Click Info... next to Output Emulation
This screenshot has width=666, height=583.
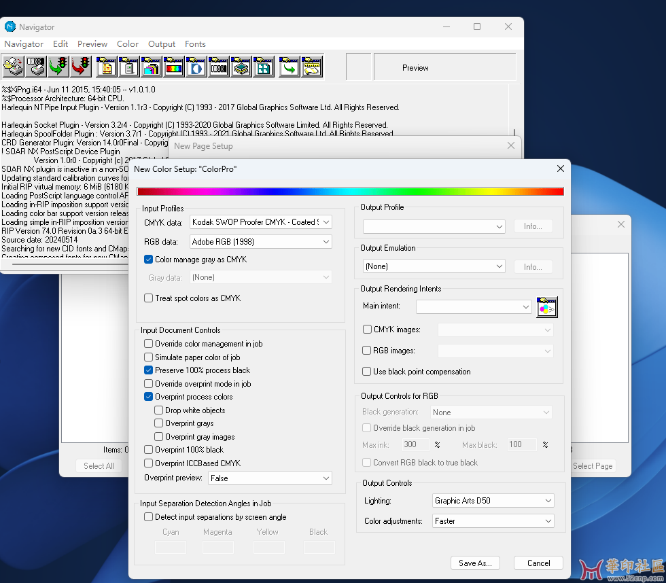click(533, 266)
